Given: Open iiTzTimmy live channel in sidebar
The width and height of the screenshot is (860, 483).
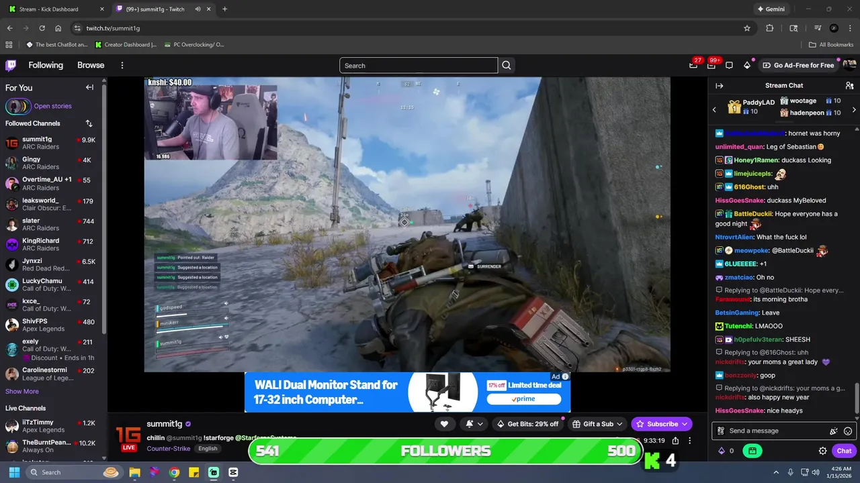Looking at the screenshot, I should click(51, 426).
